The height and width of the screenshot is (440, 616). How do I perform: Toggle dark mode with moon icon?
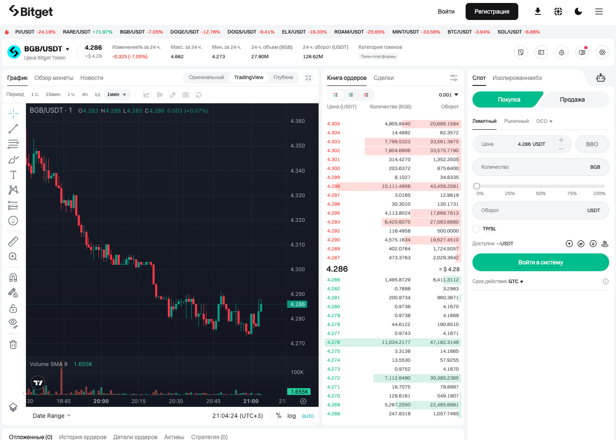click(579, 11)
